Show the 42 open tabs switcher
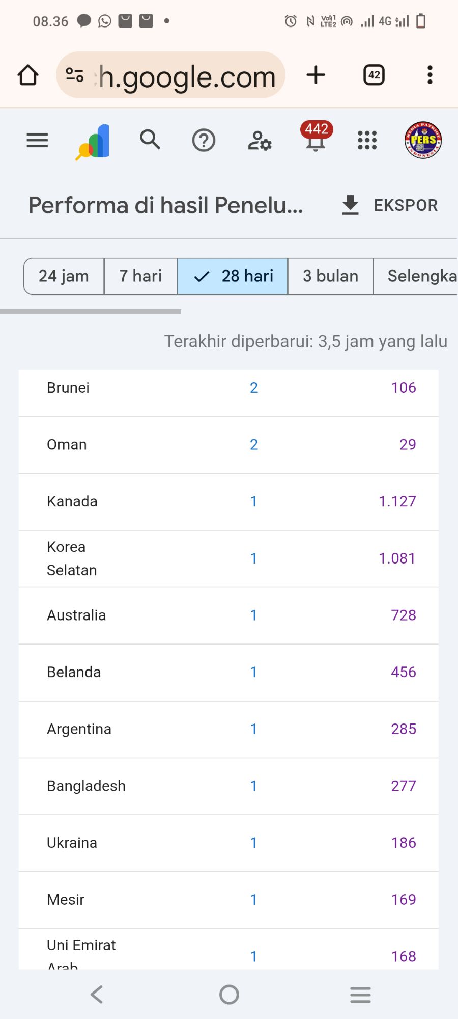 [x=374, y=75]
